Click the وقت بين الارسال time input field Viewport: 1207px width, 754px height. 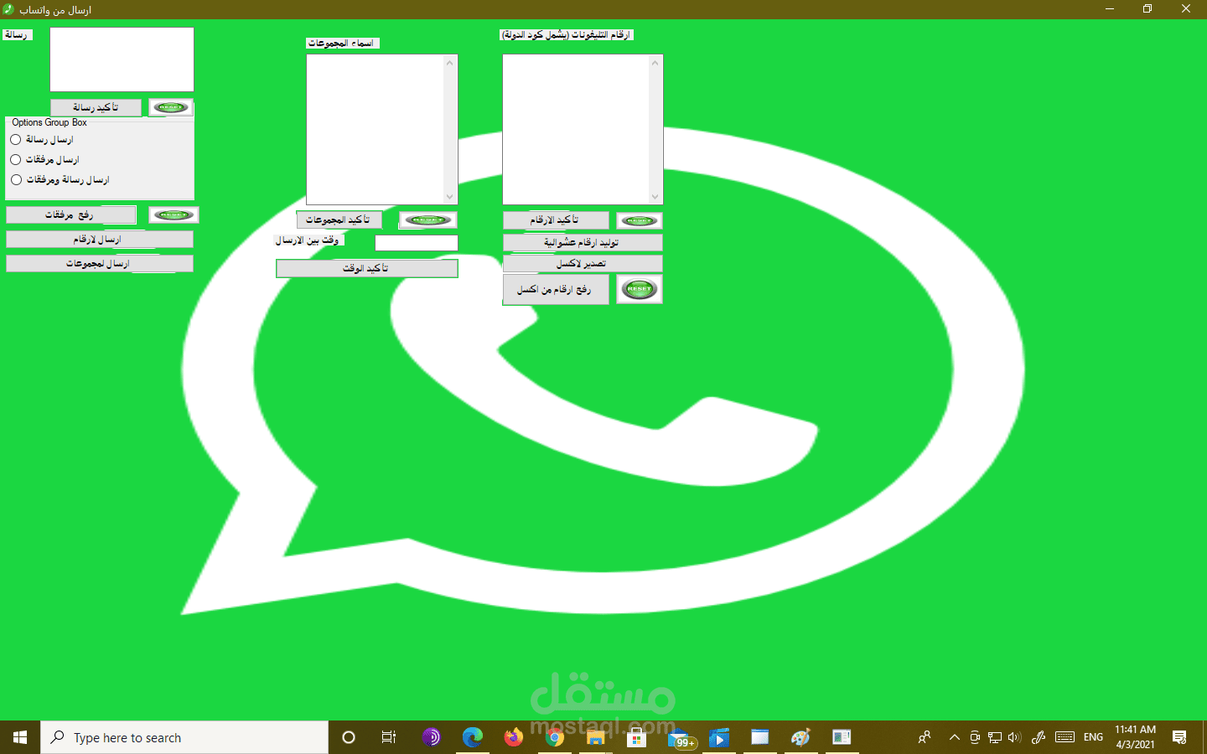[x=417, y=243]
